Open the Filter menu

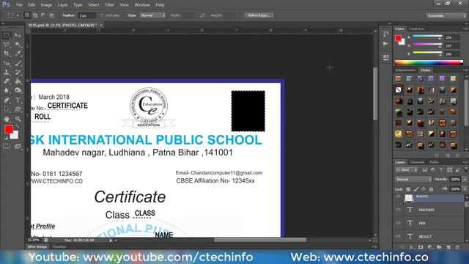tap(110, 5)
